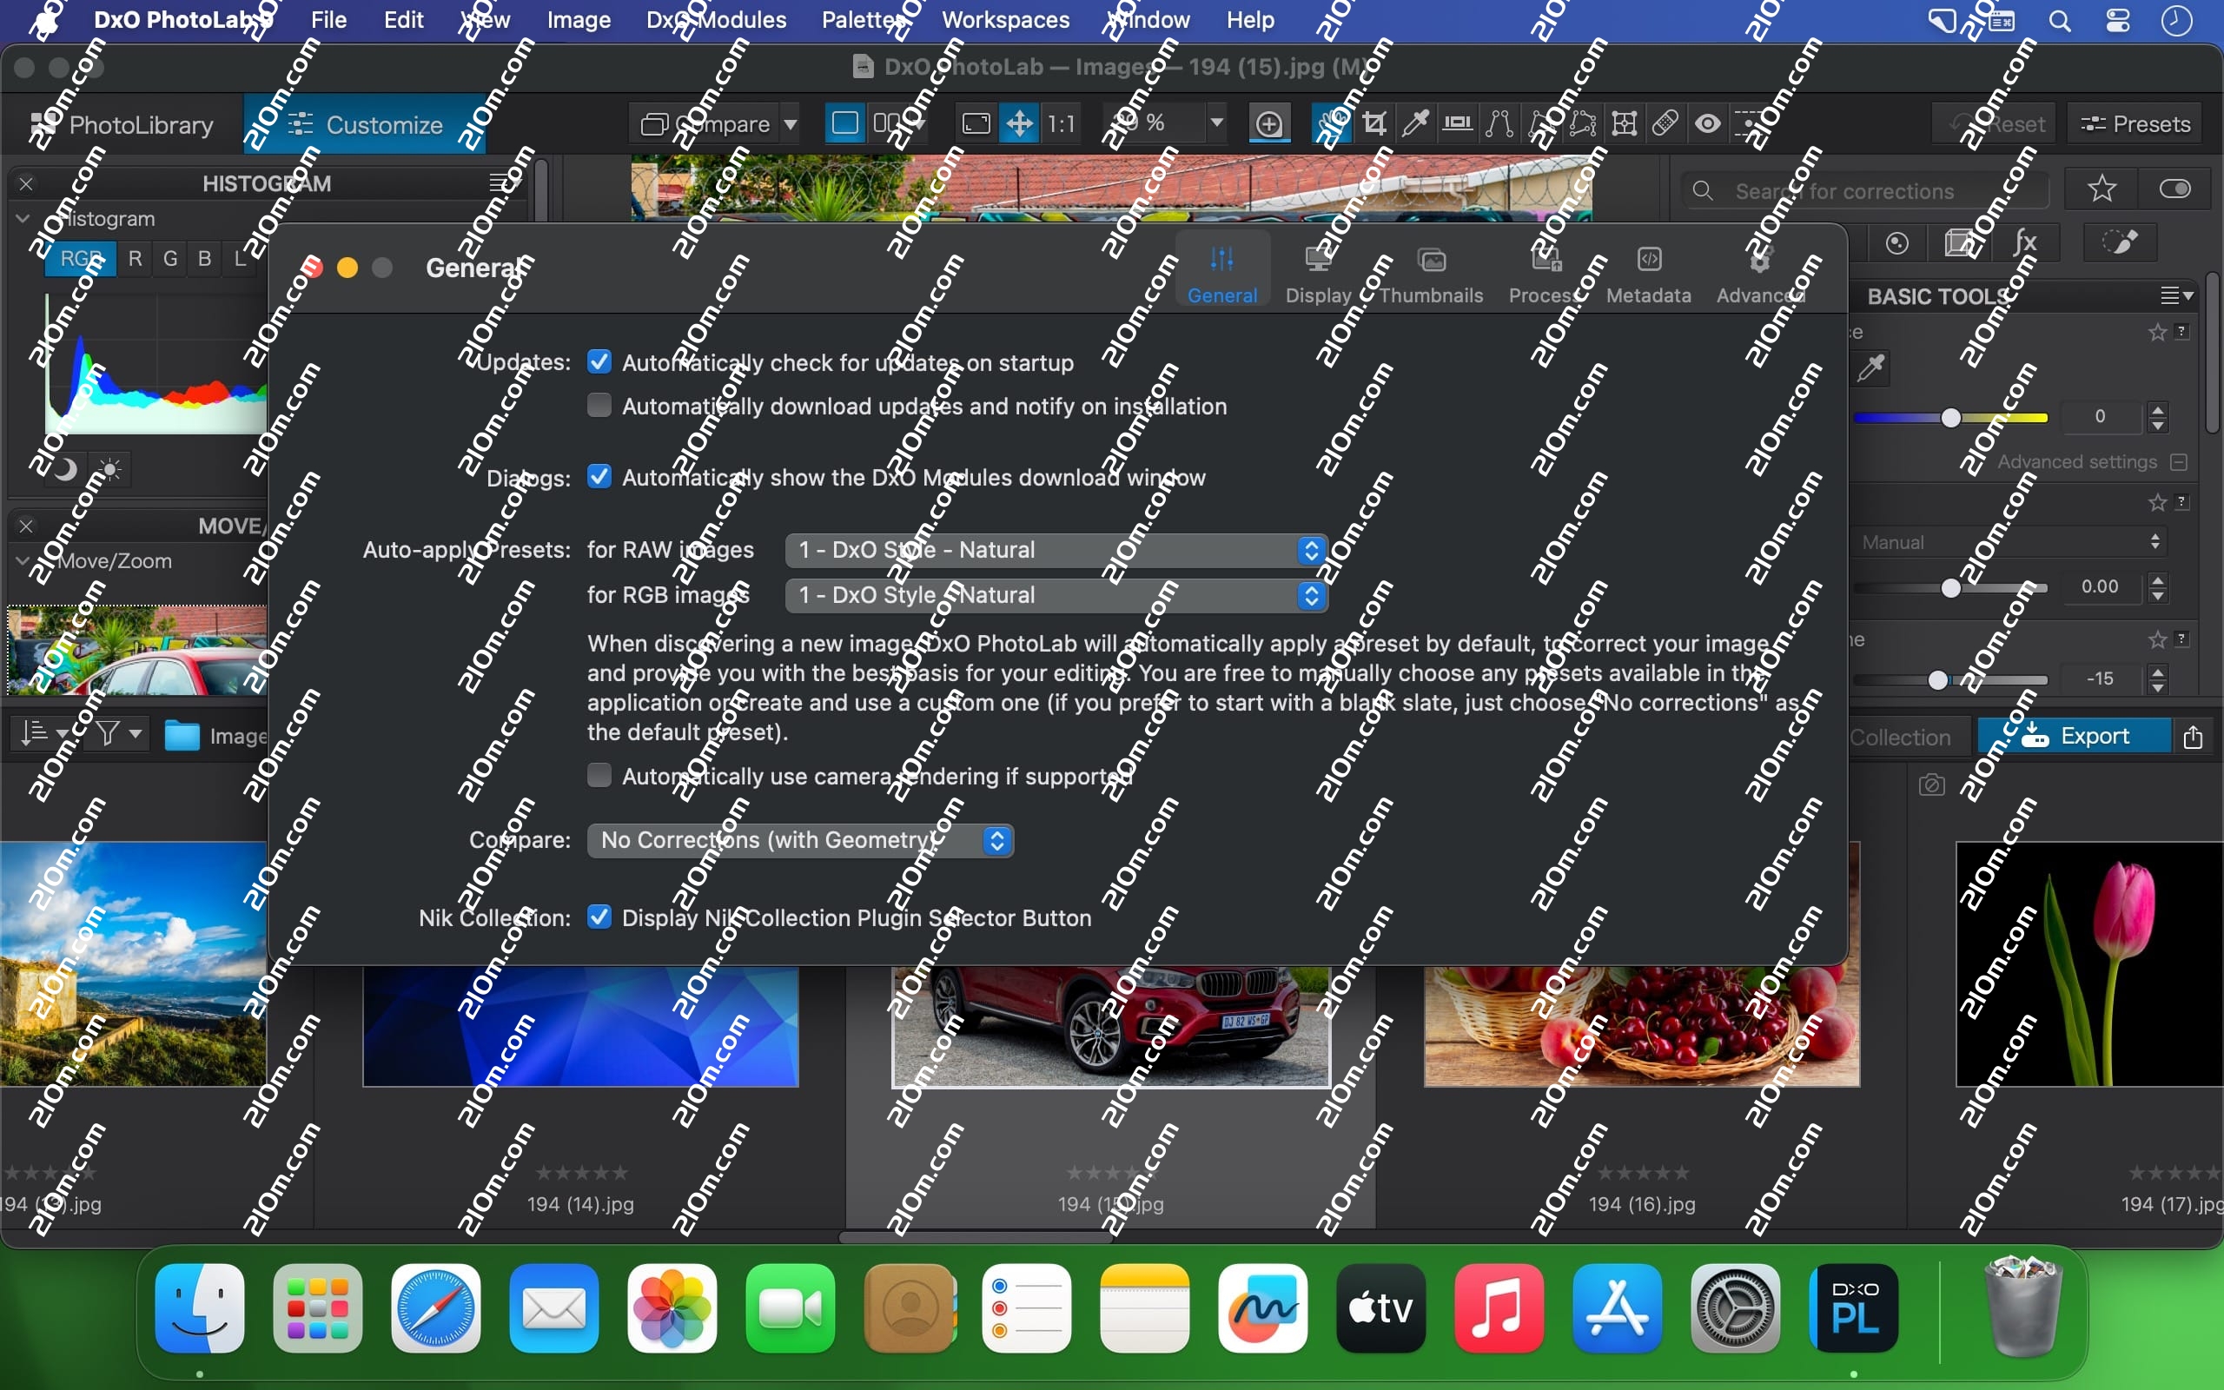Pick the white balance eyedropper tool

click(1415, 123)
